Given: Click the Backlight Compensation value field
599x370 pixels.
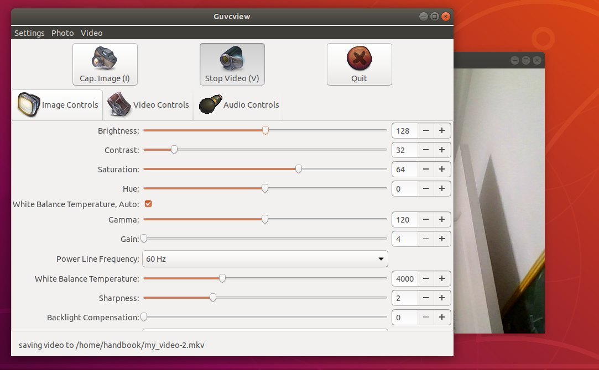Looking at the screenshot, I should [x=405, y=317].
